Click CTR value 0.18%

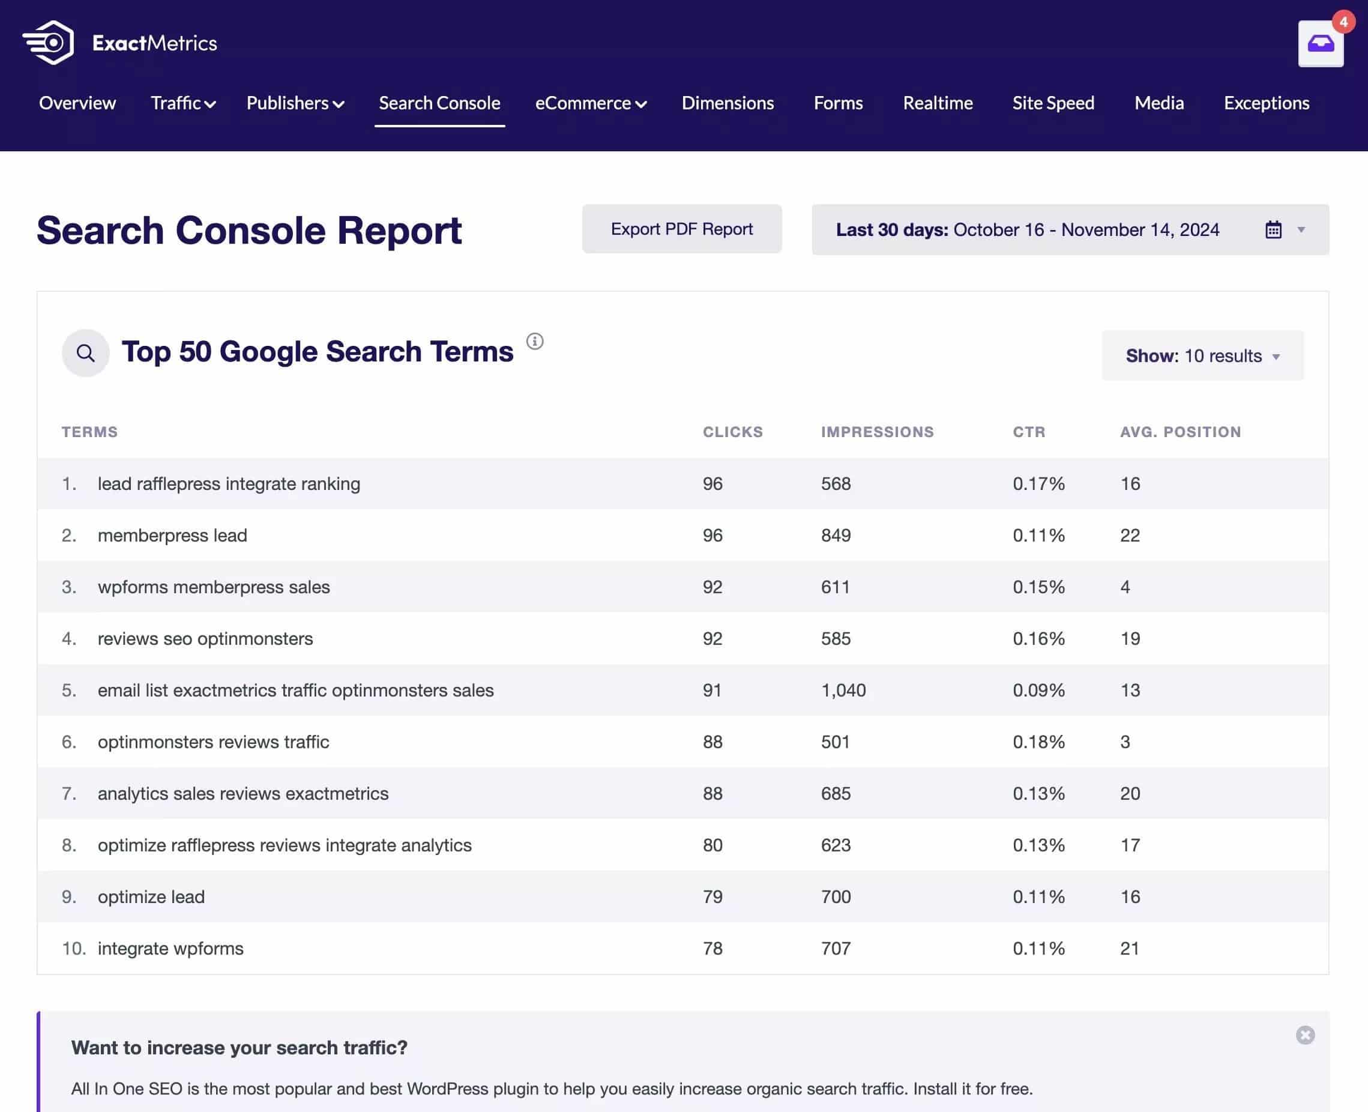(x=1038, y=742)
